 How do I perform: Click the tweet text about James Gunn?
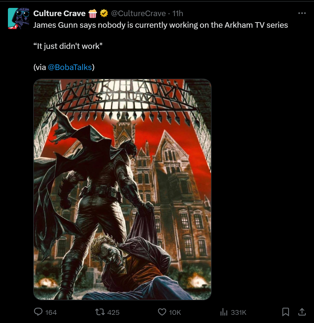pos(161,25)
